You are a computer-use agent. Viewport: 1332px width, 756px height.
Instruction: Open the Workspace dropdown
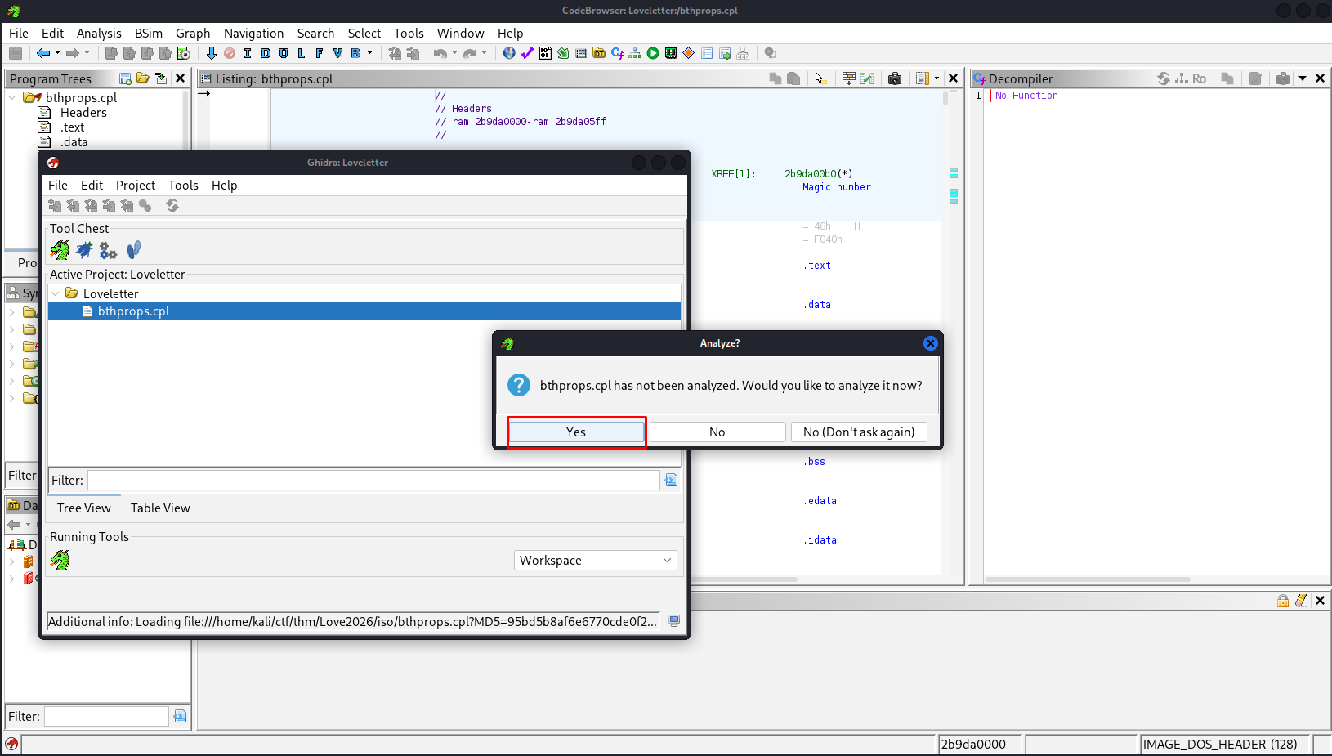[595, 560]
